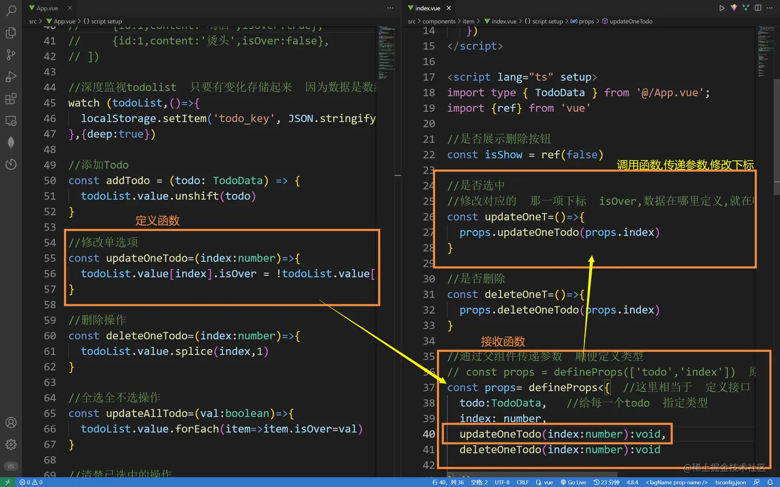This screenshot has height=487, width=780.
Task: Close the App.vue tab
Action: click(70, 8)
